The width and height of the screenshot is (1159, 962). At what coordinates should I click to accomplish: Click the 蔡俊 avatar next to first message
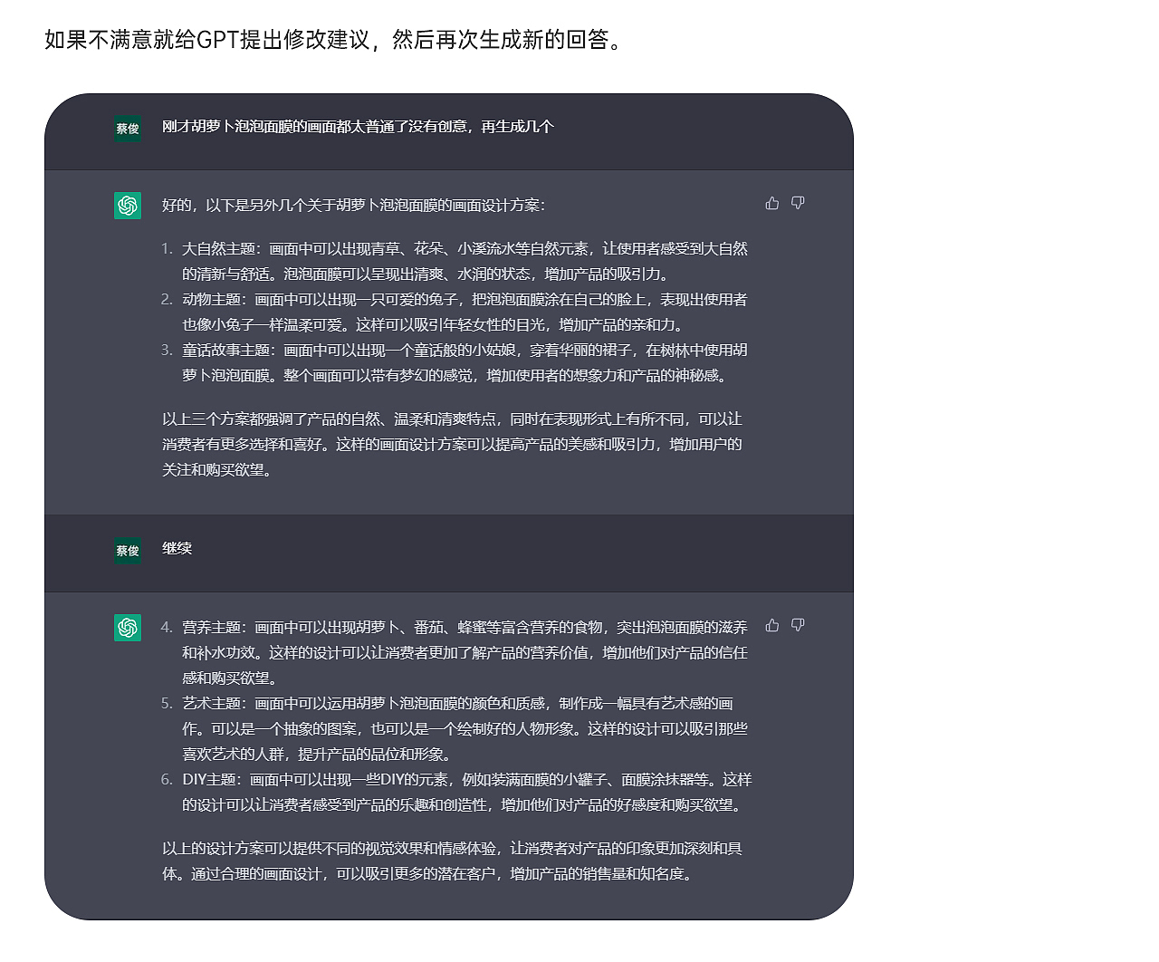click(x=127, y=129)
